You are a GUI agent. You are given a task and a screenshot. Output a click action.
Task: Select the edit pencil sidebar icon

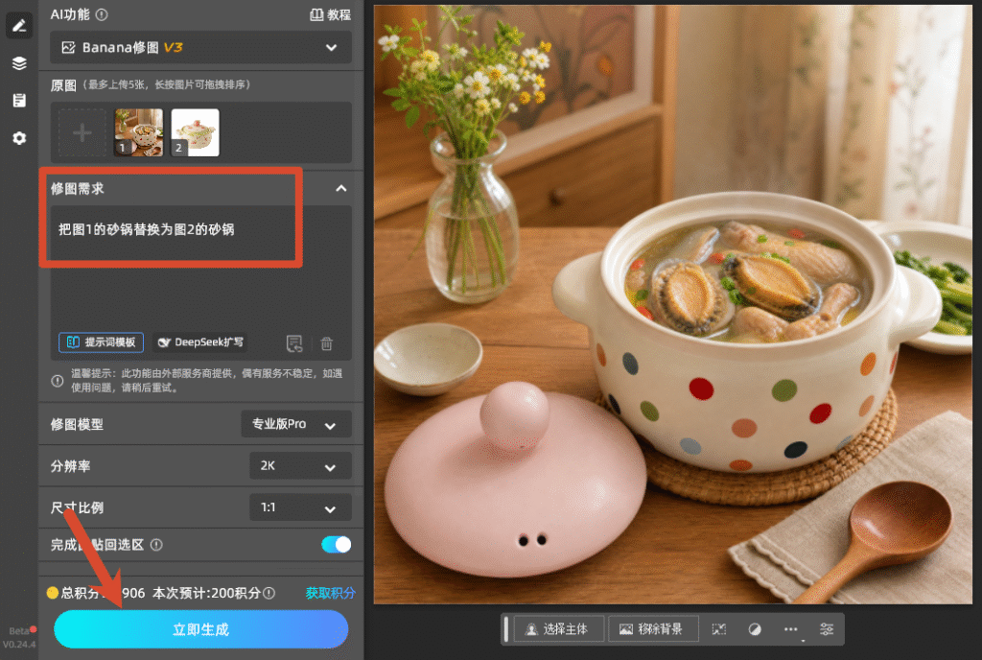pyautogui.click(x=19, y=26)
